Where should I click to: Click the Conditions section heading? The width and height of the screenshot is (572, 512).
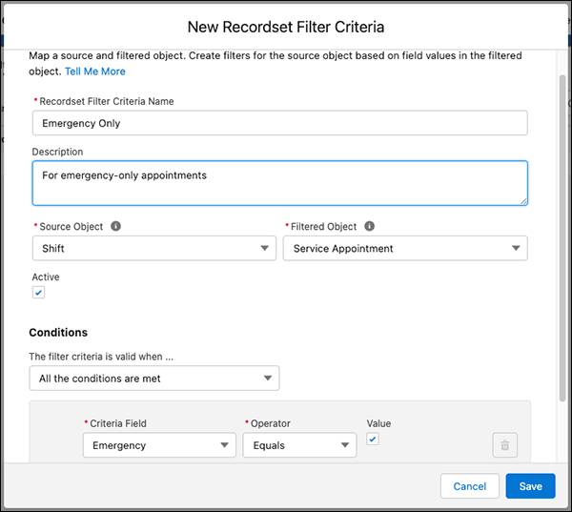(x=58, y=332)
